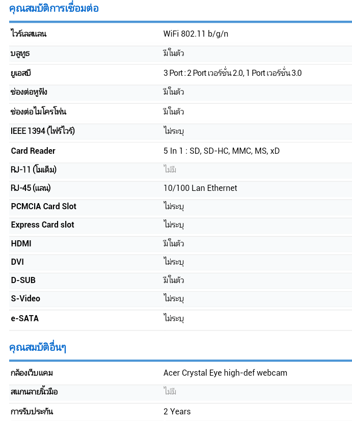Click the Card Reader label
The image size is (352, 421).
point(33,151)
